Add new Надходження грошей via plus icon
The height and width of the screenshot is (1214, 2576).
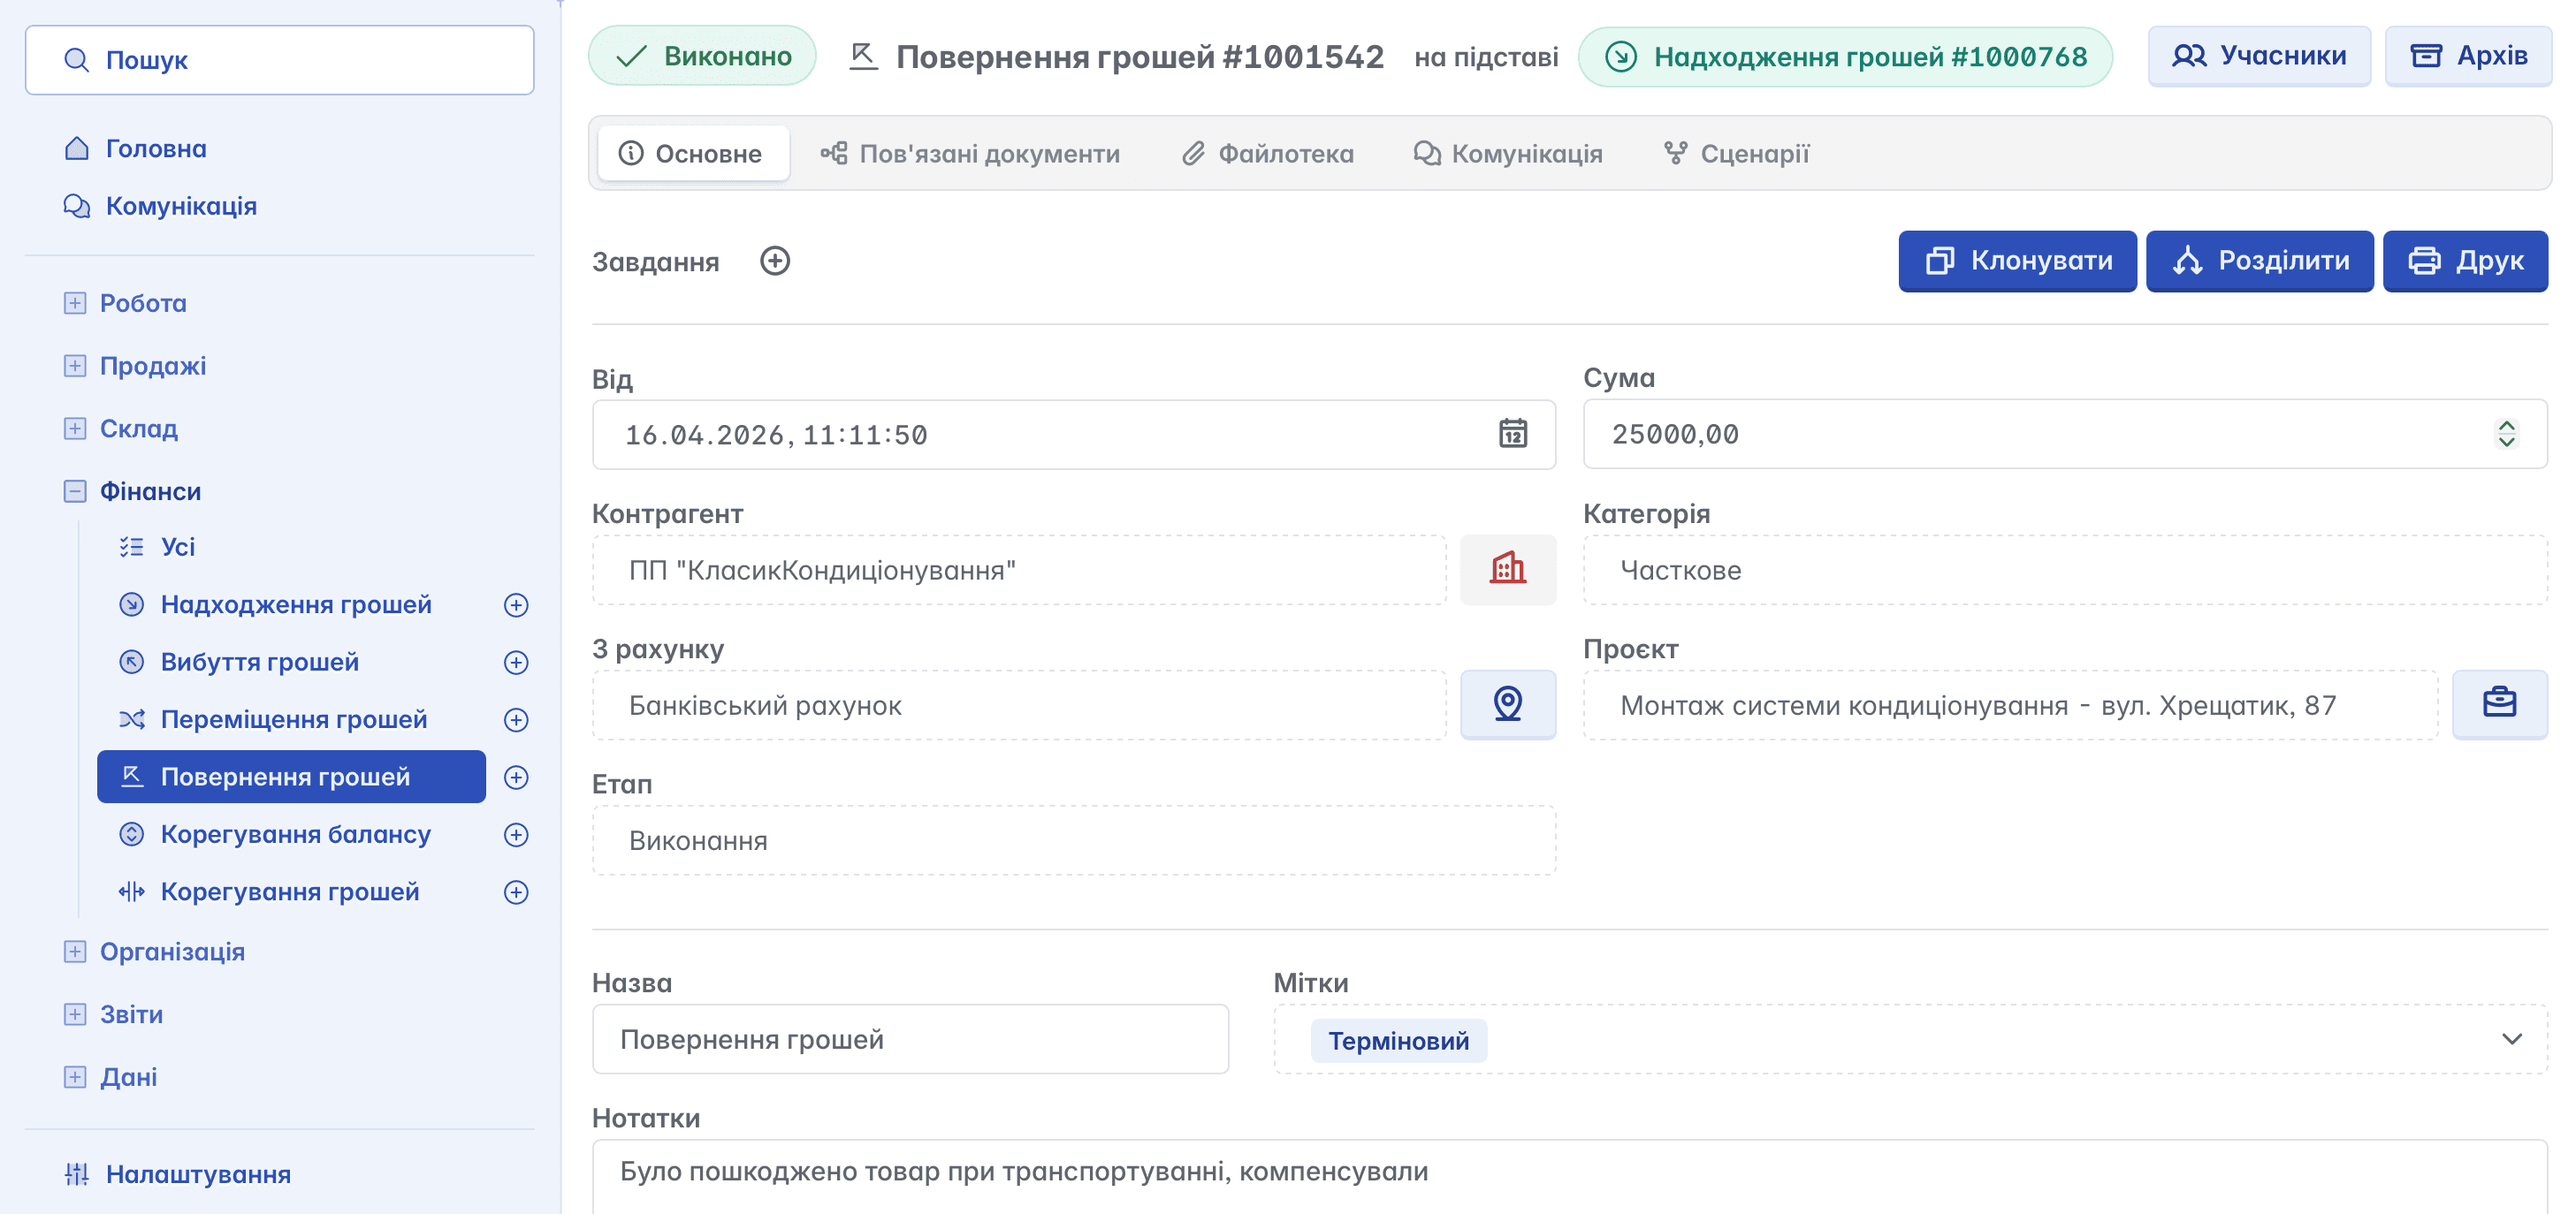[x=516, y=604]
